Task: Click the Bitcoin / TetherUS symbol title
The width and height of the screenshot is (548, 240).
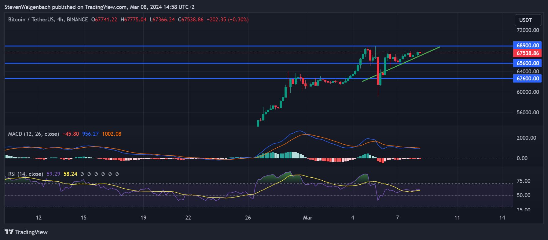Action: coord(48,20)
